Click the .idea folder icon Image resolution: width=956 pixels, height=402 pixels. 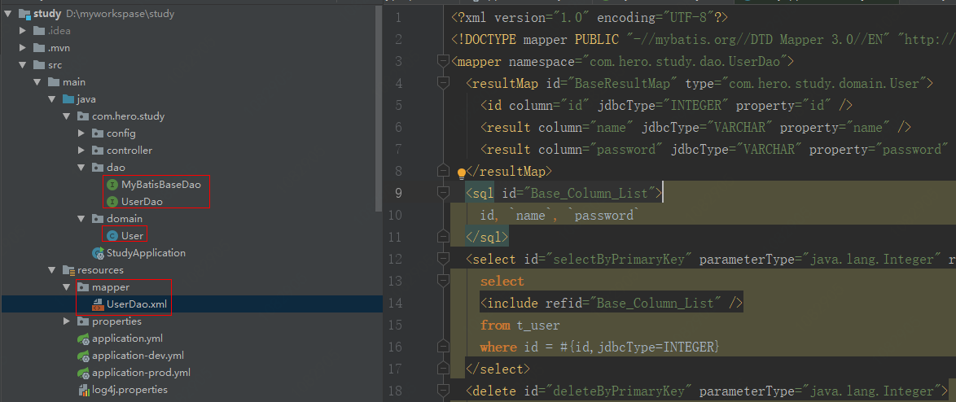tap(39, 30)
